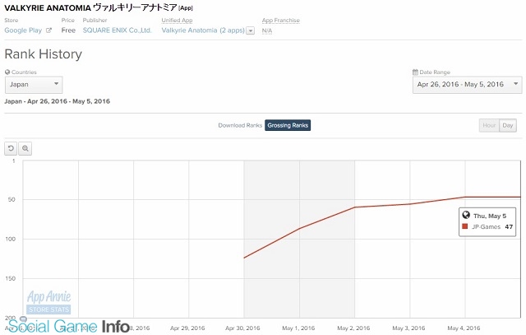Click the calendar icon beside Date Range
This screenshot has width=526, height=335.
(415, 72)
